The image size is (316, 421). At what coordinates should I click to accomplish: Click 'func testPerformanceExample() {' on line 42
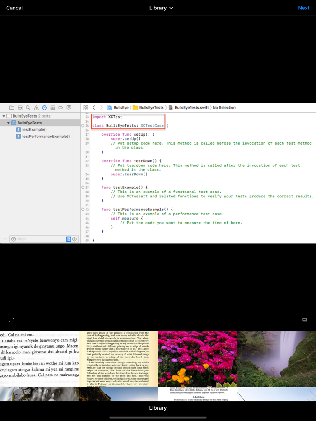pos(137,210)
